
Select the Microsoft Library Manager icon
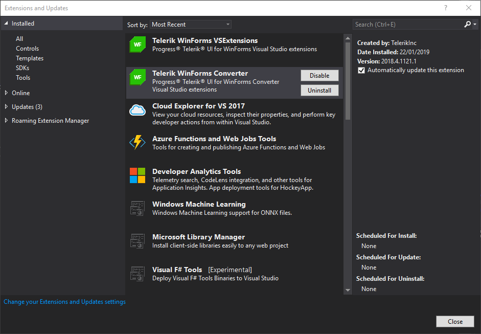[x=138, y=241]
